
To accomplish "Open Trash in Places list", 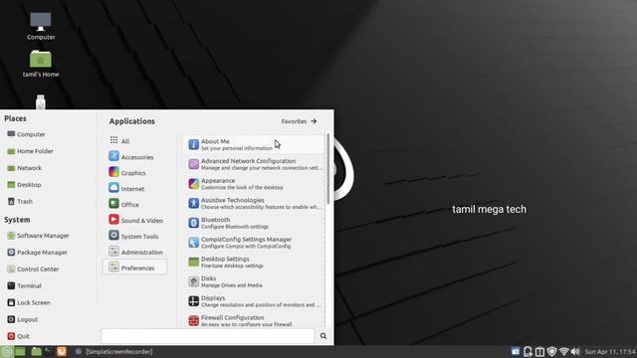I will tap(20, 201).
